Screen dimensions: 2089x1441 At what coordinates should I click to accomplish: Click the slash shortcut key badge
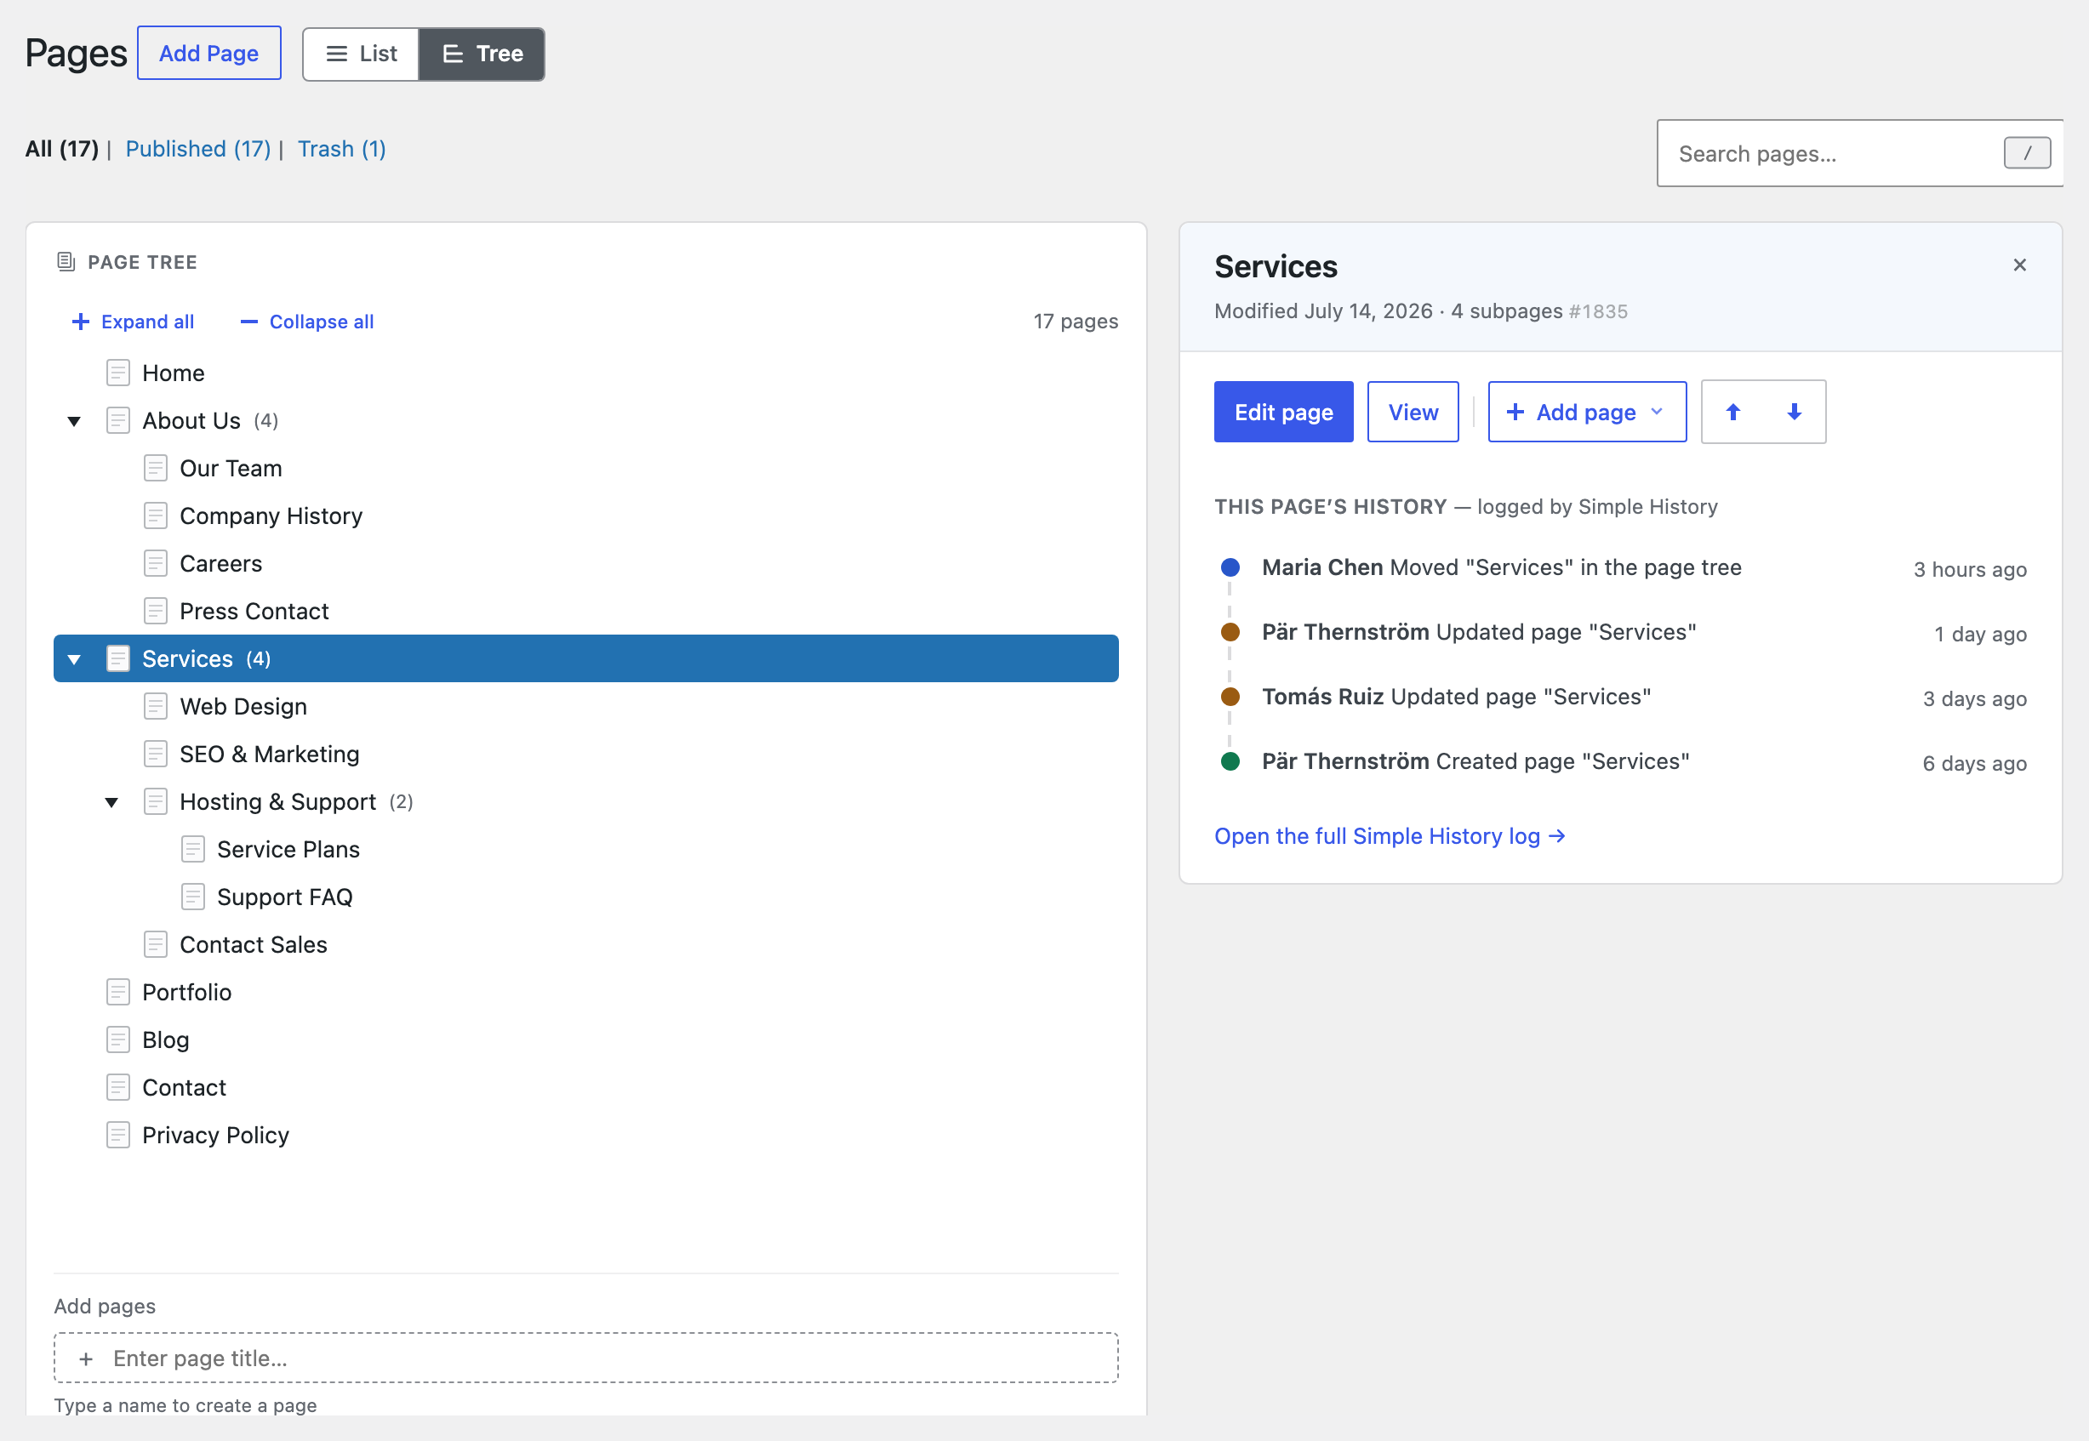pos(2028,153)
